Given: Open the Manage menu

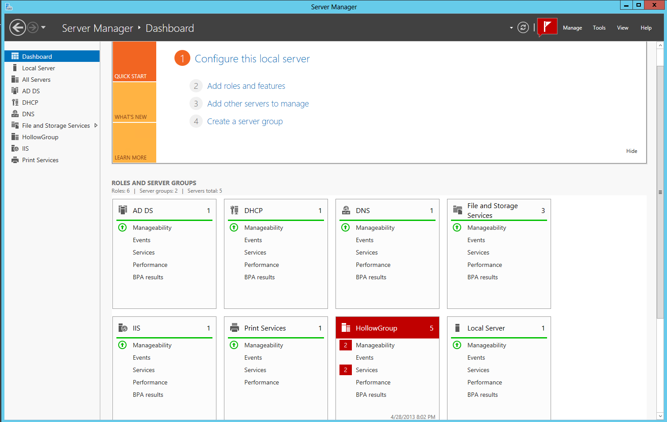Looking at the screenshot, I should pyautogui.click(x=572, y=28).
